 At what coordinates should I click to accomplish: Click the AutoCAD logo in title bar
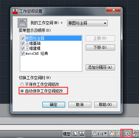15,11
